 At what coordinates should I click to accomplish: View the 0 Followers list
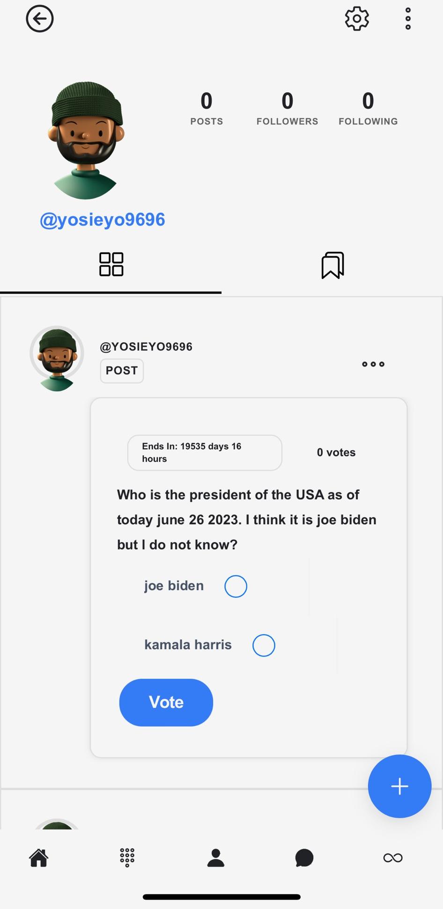(287, 108)
